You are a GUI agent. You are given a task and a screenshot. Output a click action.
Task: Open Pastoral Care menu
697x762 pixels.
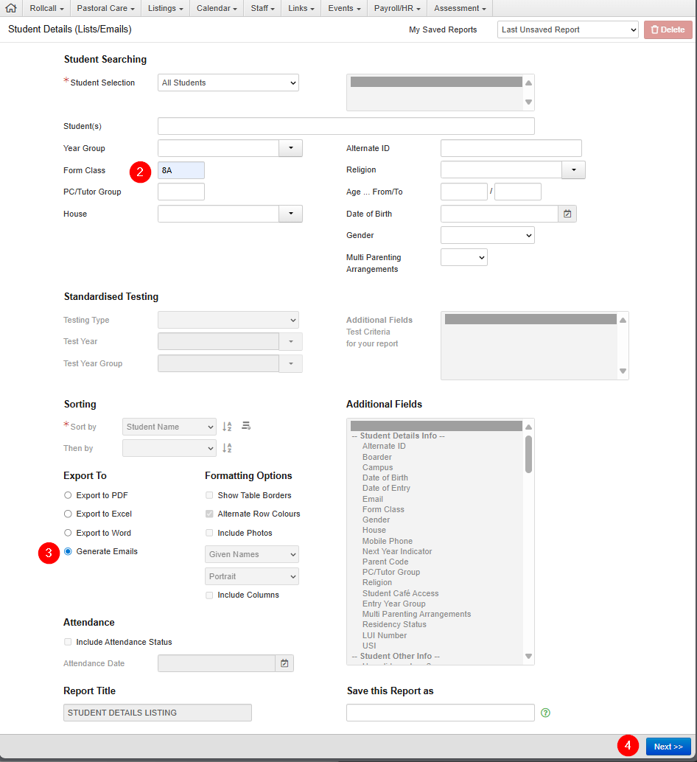[x=105, y=8]
